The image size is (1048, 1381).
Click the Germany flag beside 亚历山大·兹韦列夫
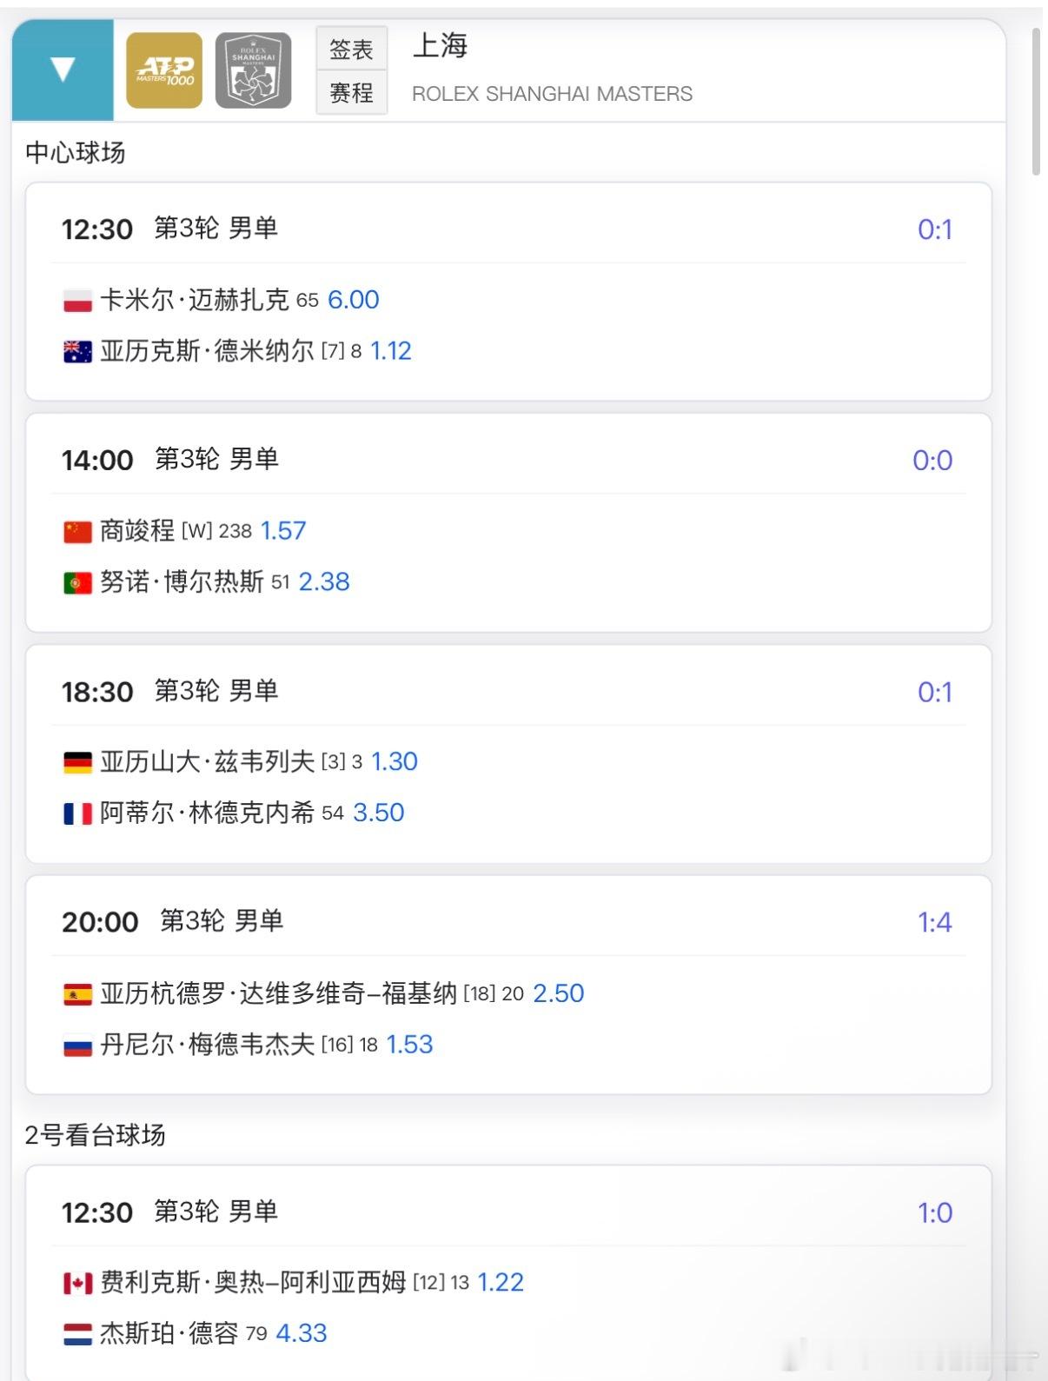point(77,762)
